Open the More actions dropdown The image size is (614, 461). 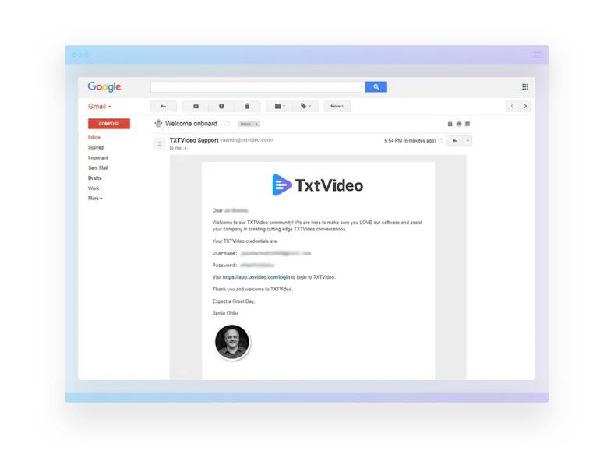click(337, 107)
